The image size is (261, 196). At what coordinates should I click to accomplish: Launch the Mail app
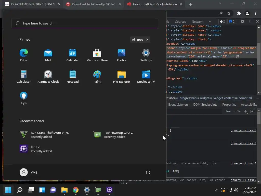48,55
